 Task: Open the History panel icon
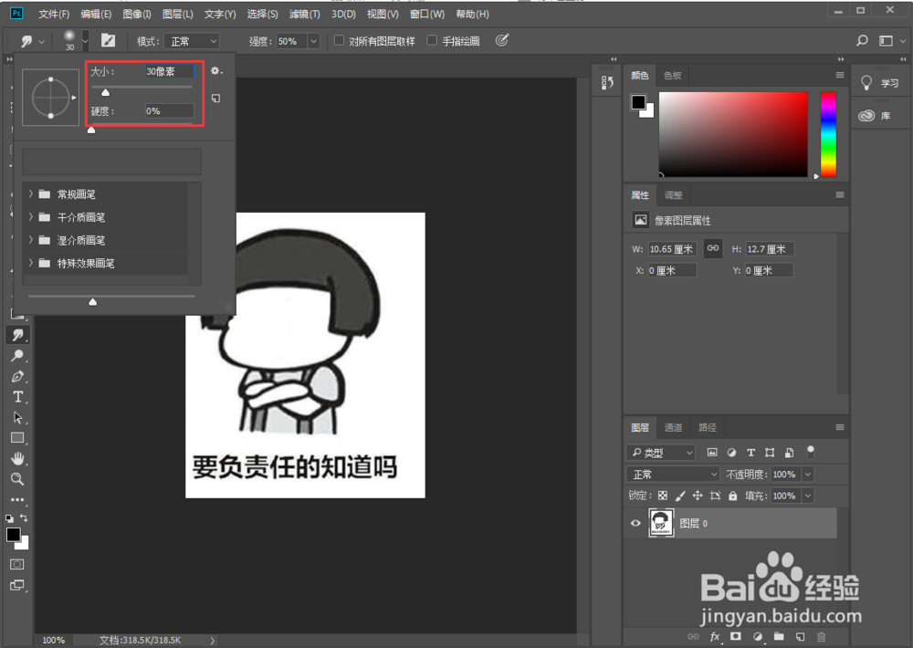tap(607, 83)
